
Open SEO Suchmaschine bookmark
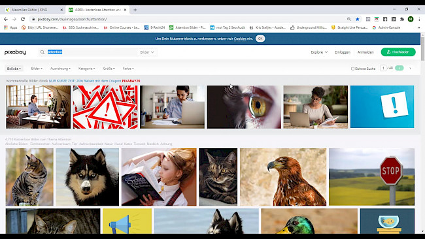(x=81, y=27)
